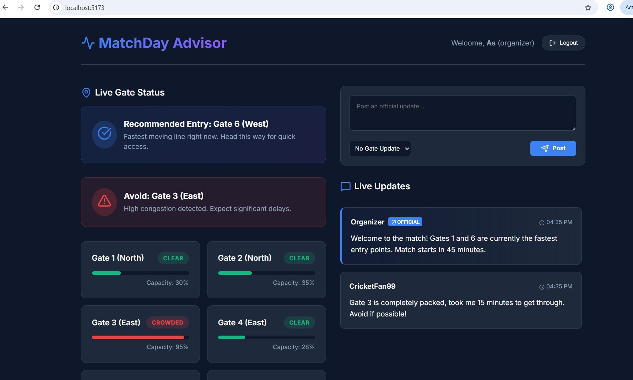The width and height of the screenshot is (633, 380).
Task: Click the Live Gate Status heading
Action: 130,93
